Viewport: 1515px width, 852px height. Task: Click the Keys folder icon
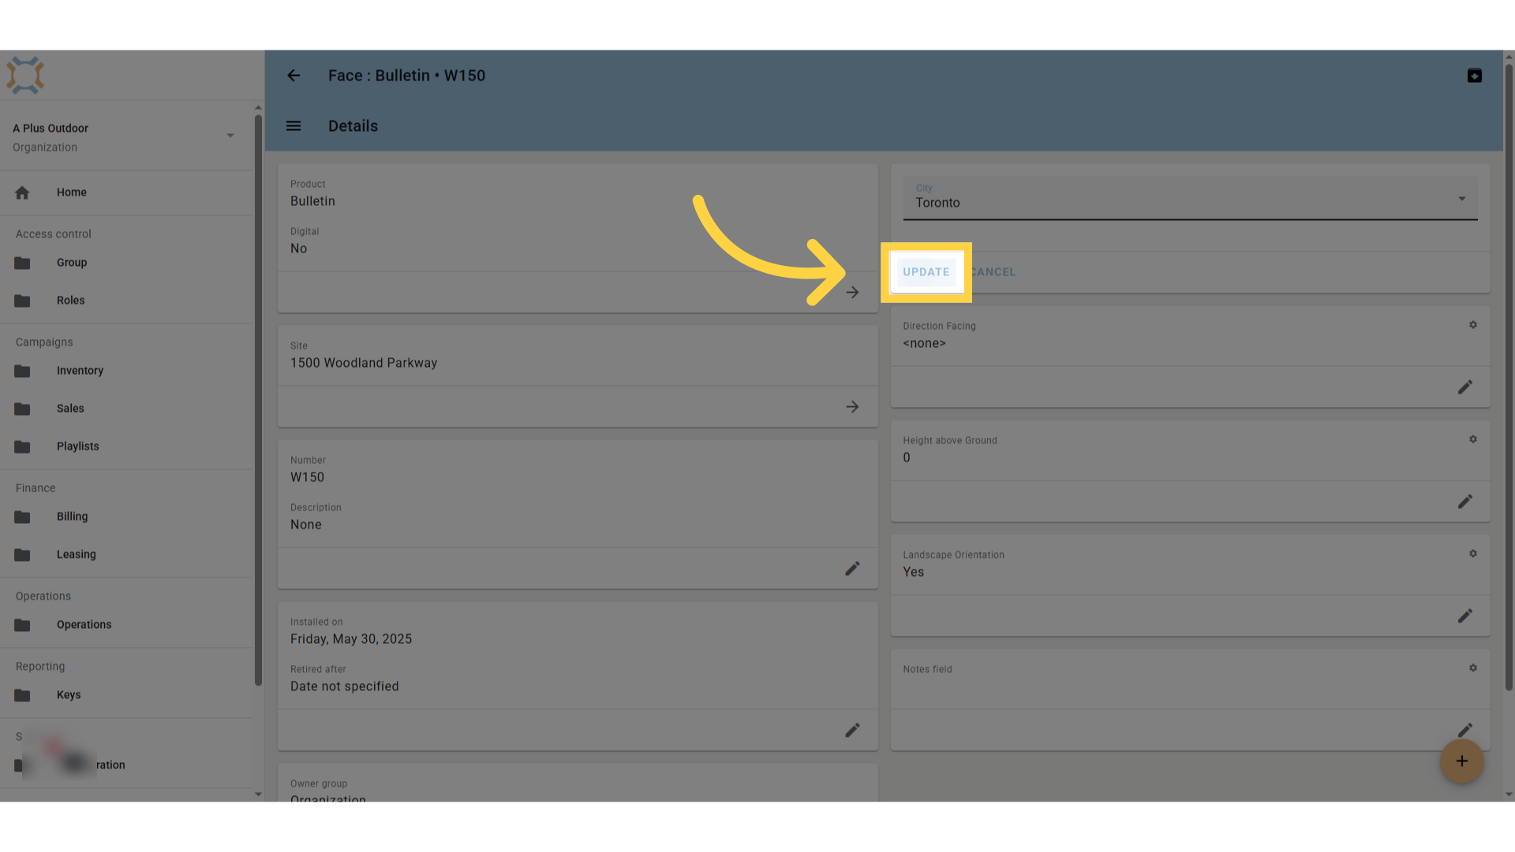click(22, 695)
